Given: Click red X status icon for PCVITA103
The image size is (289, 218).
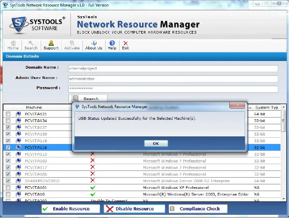Looking at the screenshot, I should pyautogui.click(x=92, y=161).
